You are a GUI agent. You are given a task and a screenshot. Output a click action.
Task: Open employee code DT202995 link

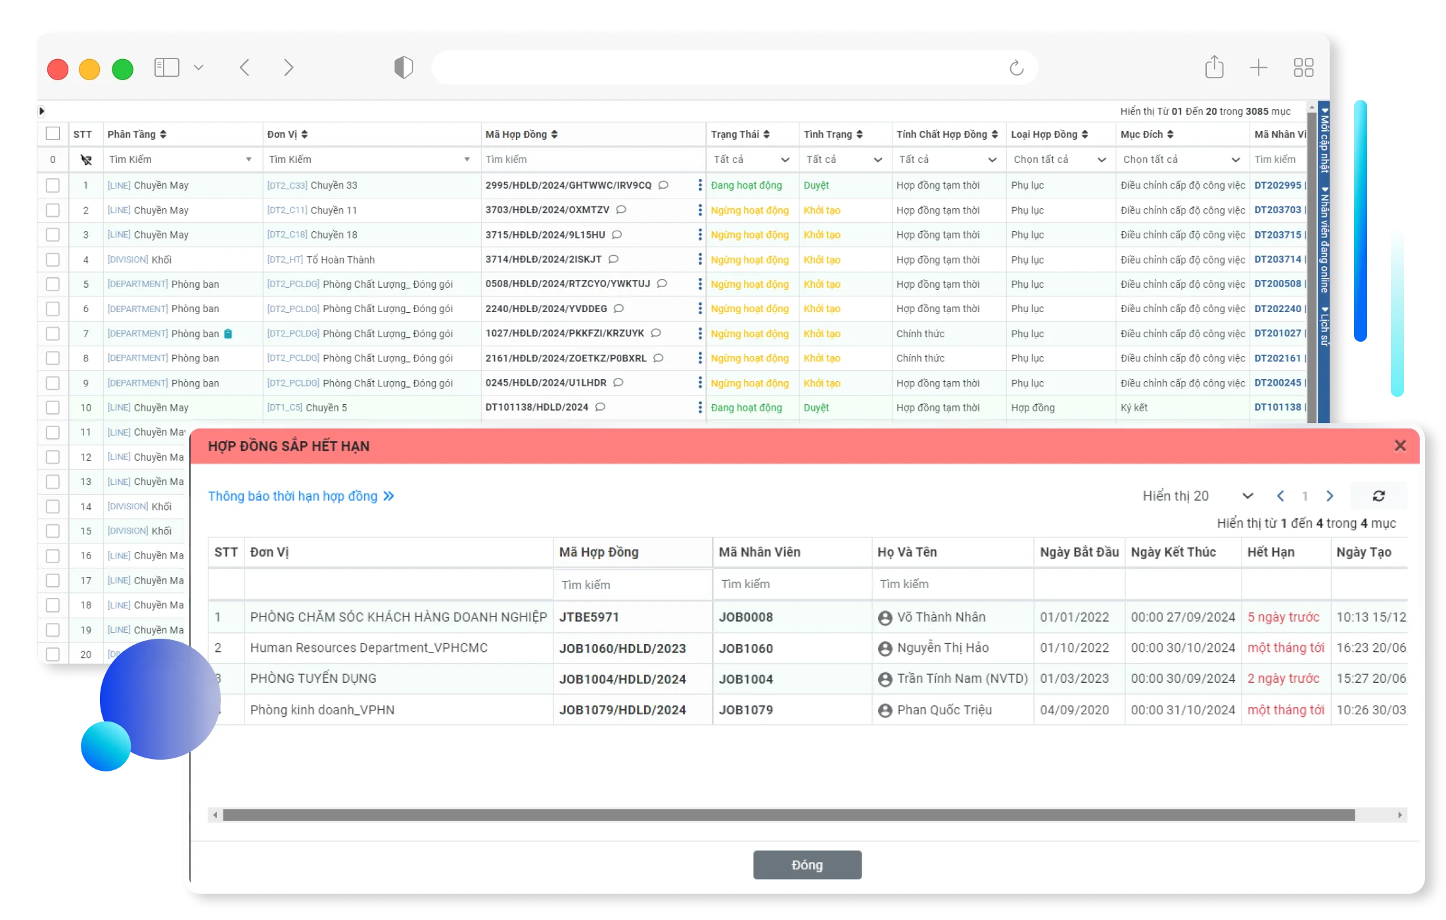point(1277,185)
